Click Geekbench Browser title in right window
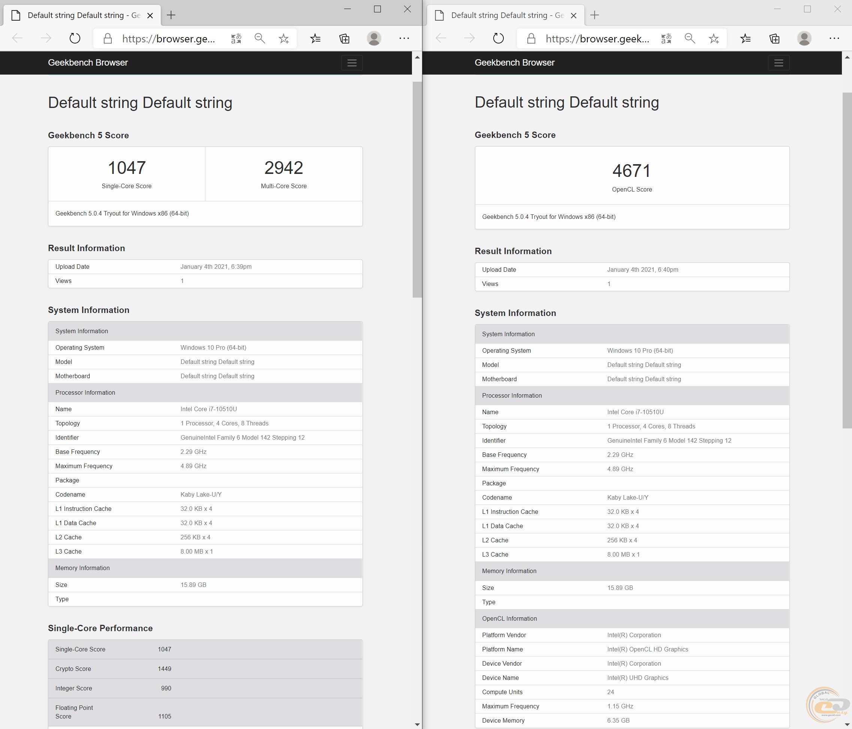This screenshot has height=729, width=852. (x=514, y=63)
